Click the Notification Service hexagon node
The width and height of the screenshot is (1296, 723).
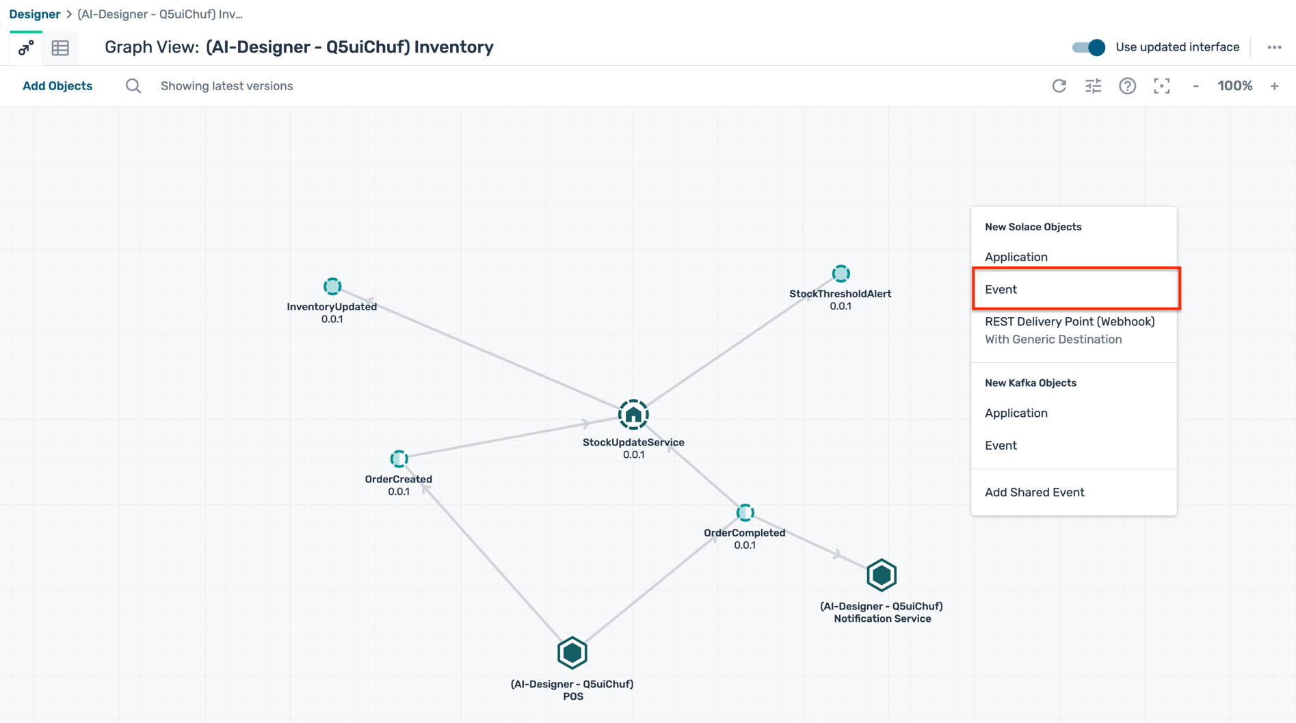pos(882,575)
